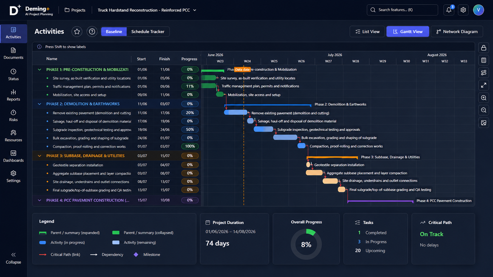
Task: Click the 11% progress badge
Action: (190, 86)
